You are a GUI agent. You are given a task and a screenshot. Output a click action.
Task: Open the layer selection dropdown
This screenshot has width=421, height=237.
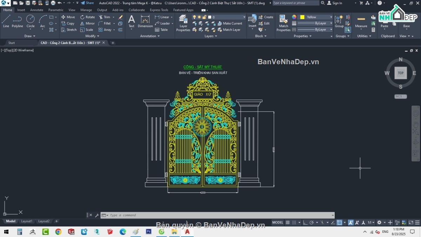pos(245,17)
